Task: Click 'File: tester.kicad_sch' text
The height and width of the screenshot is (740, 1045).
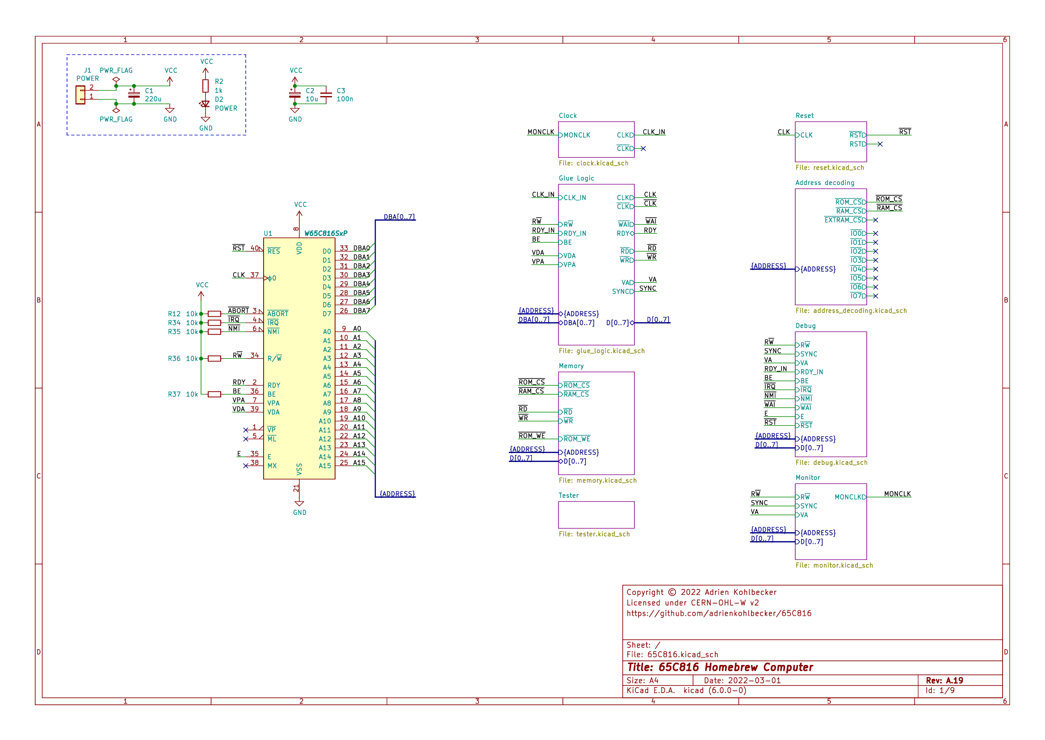Action: [x=594, y=534]
